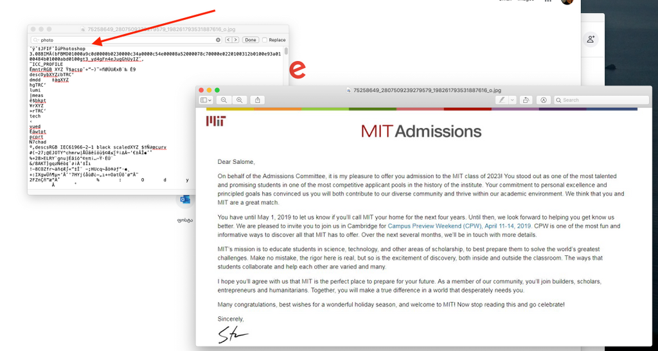
Task: Click the add person icon in browser window
Action: [591, 39]
